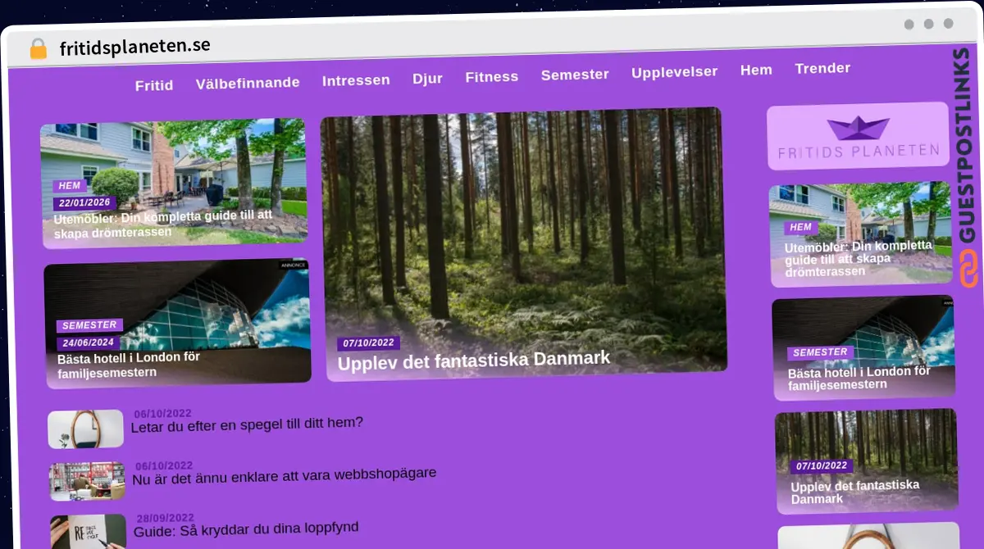Select Hem in the navigation bar
This screenshot has height=549, width=984.
(756, 70)
